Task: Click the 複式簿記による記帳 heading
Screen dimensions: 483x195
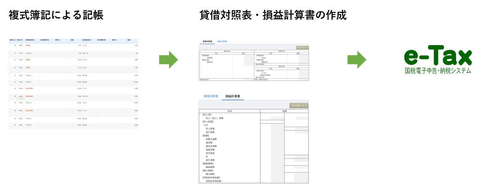Action: click(x=56, y=15)
